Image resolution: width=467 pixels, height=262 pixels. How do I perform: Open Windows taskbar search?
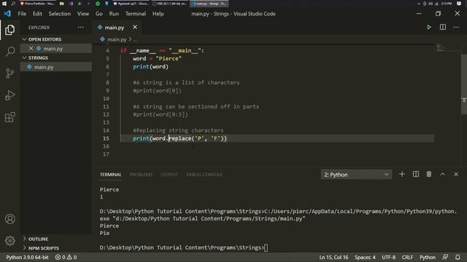(x=13, y=4)
